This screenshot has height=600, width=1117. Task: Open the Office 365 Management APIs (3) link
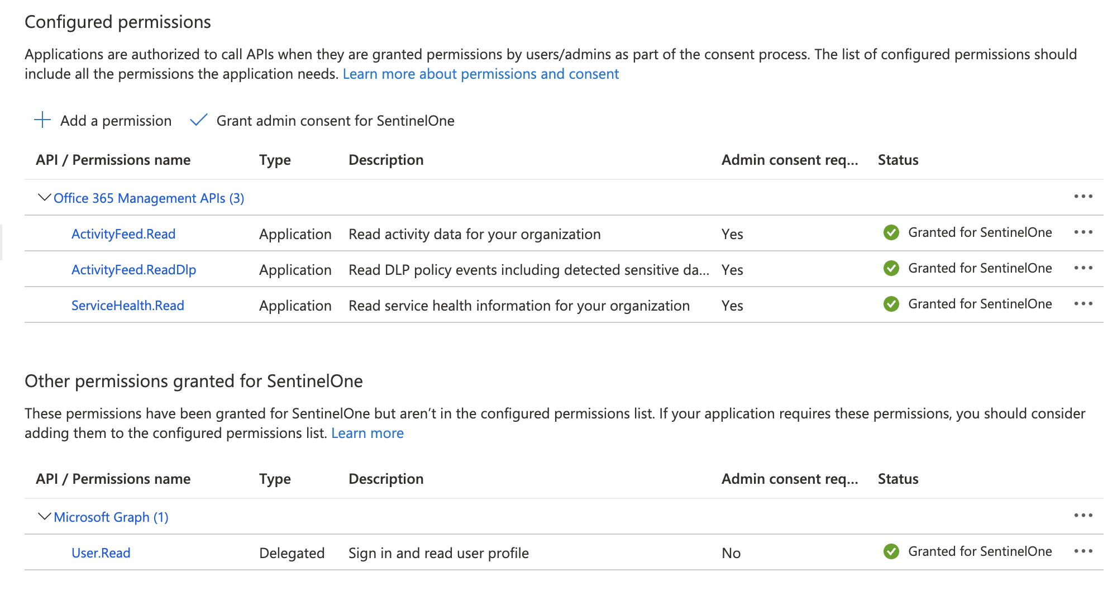click(149, 198)
